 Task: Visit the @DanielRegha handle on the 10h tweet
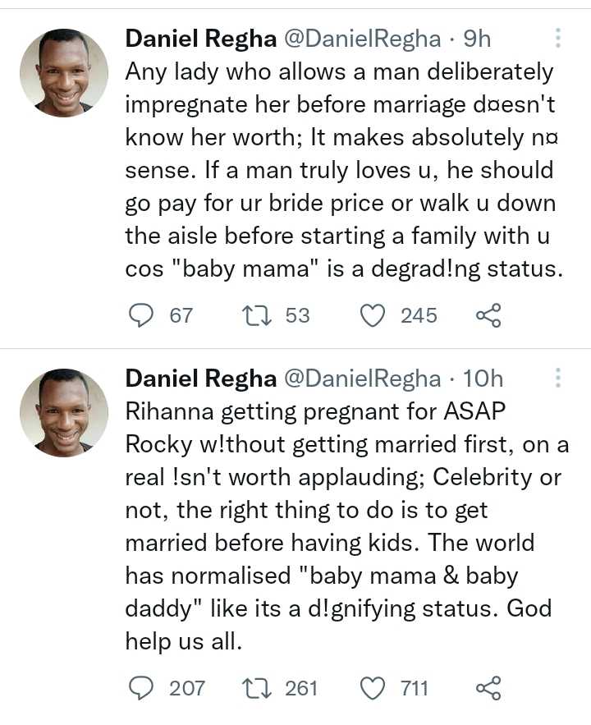[362, 379]
